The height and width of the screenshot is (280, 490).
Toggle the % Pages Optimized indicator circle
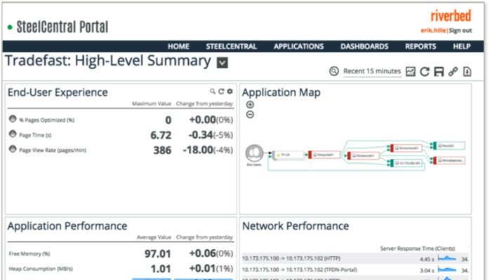click(13, 119)
